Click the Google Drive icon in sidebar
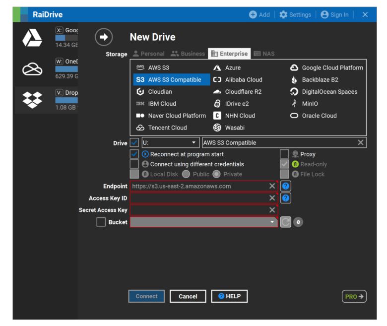 point(33,38)
